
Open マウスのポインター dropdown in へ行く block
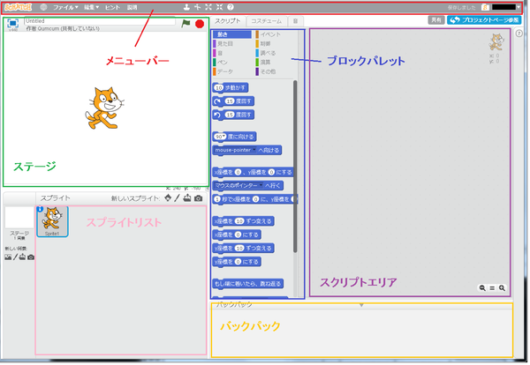point(238,185)
